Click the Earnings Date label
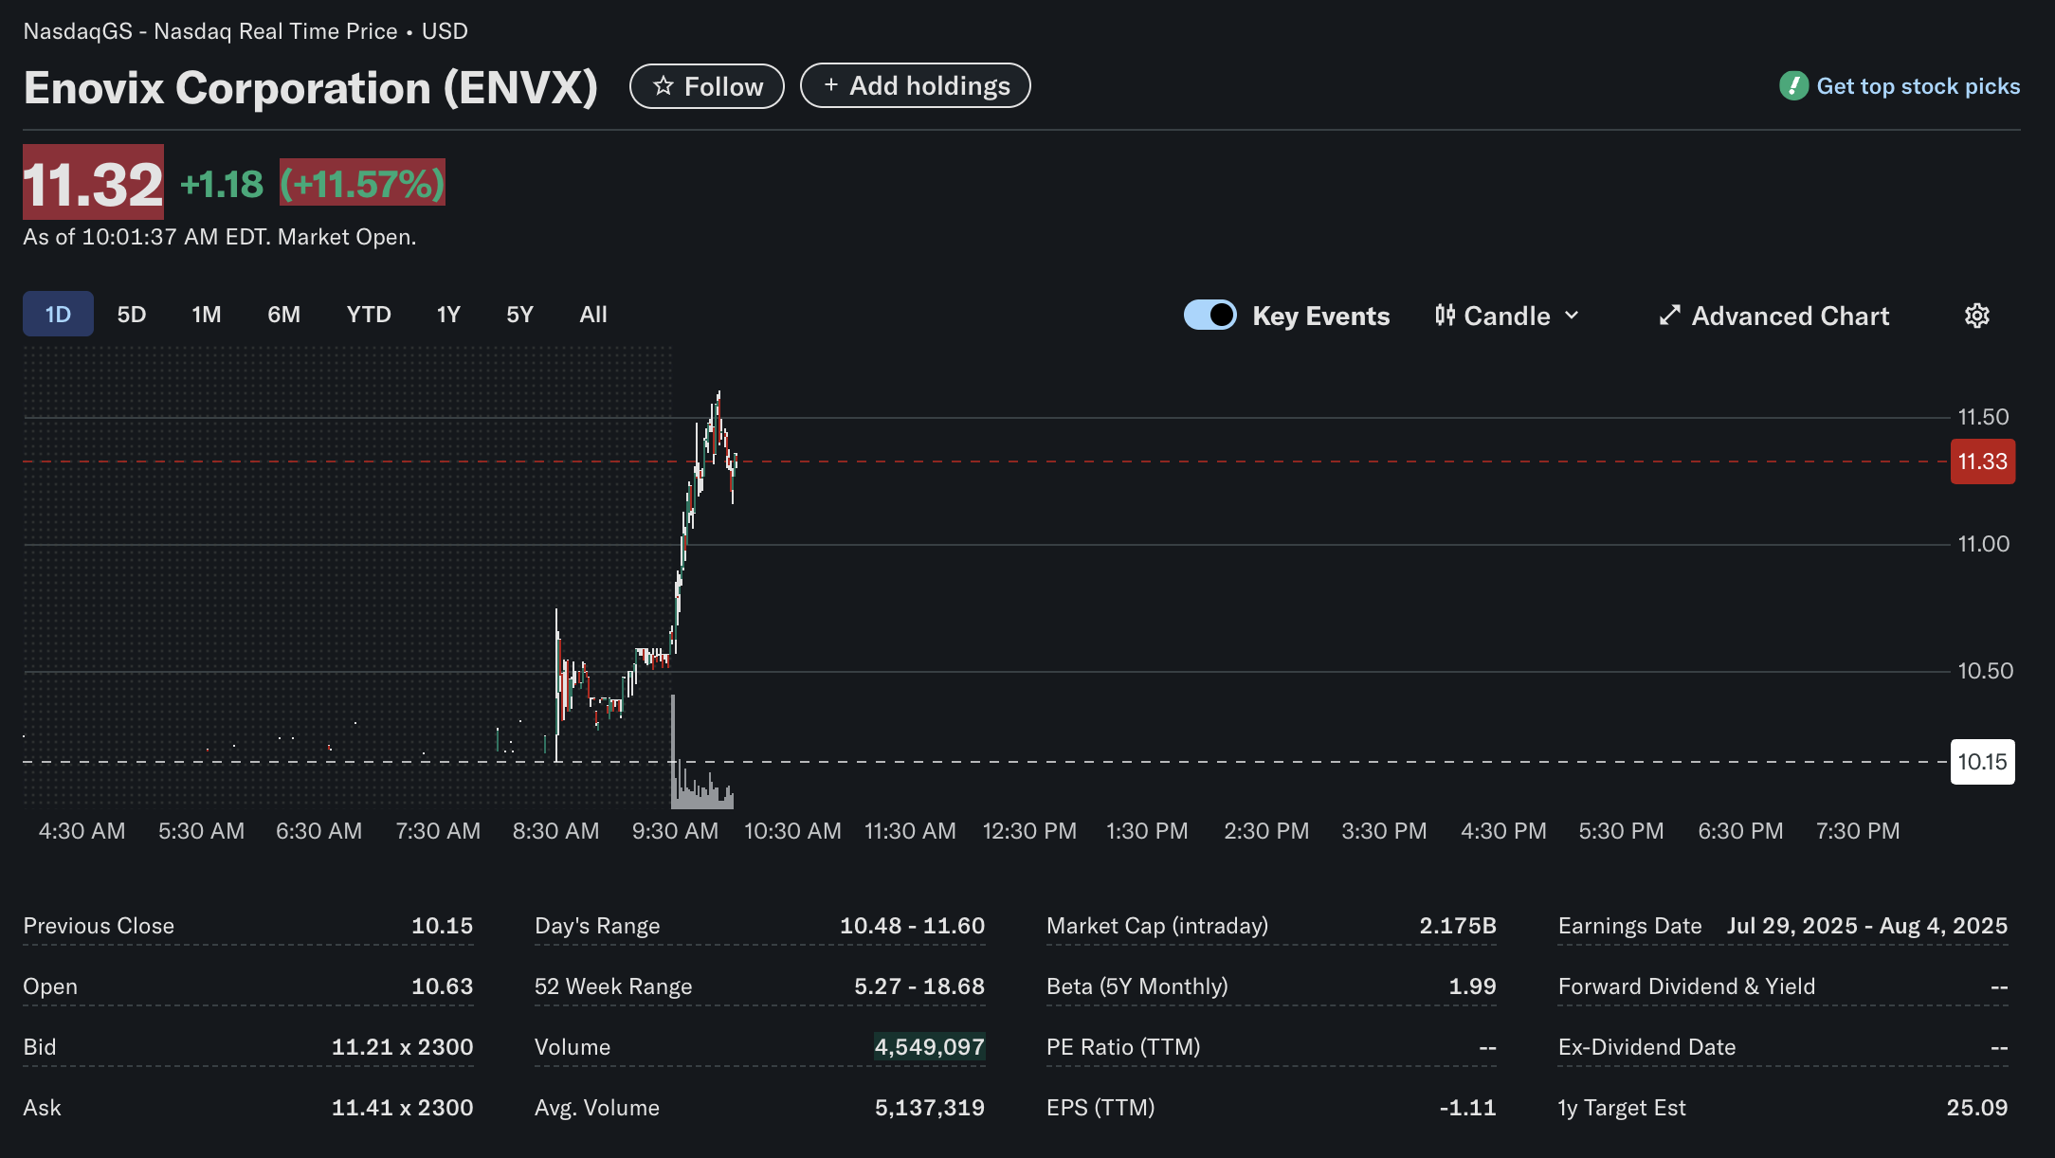The width and height of the screenshot is (2055, 1158). click(1629, 926)
